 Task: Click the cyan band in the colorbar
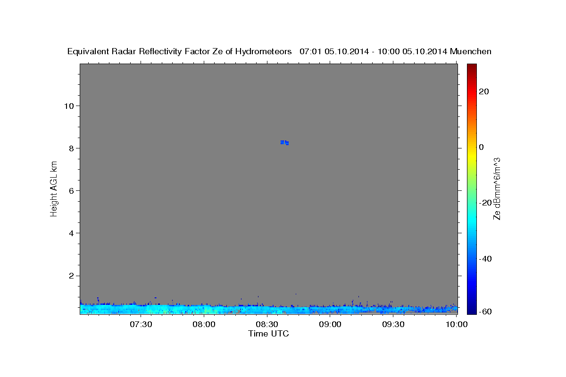pos(472,219)
